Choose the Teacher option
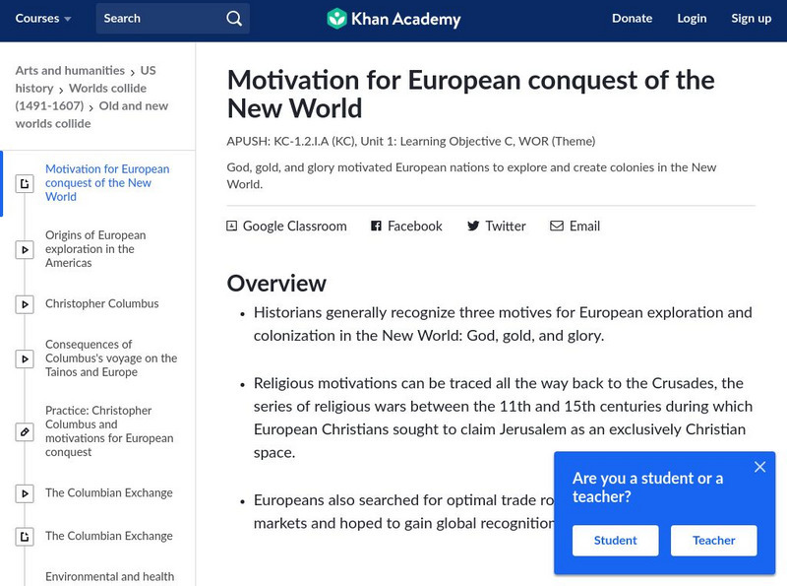Screen dimensions: 787x586 714,540
